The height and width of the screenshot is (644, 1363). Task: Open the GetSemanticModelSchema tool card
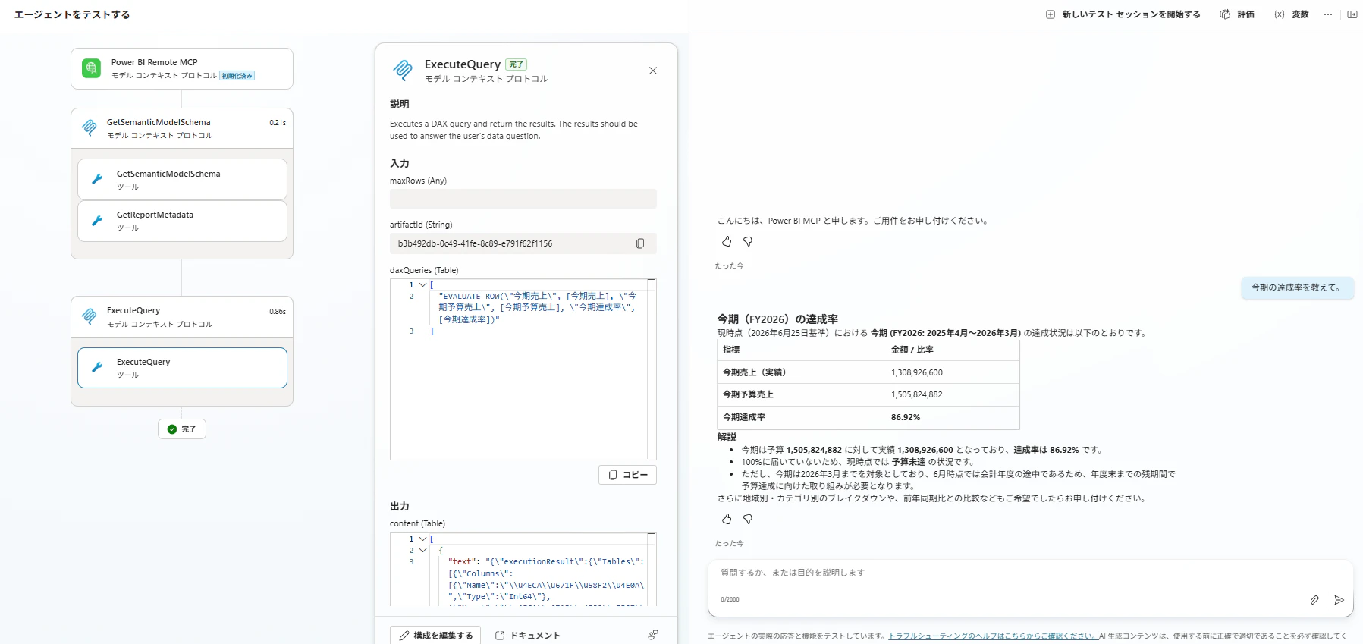[182, 180]
